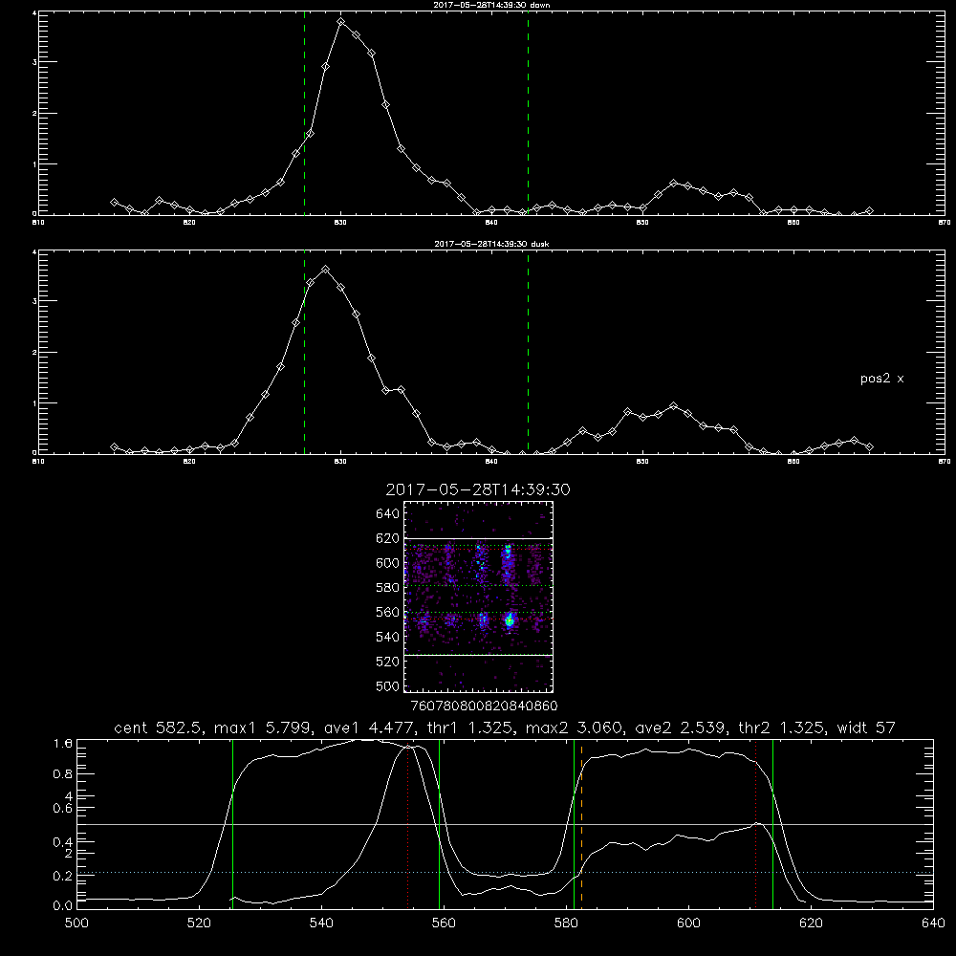Click the brightest spot in the spectral image
This screenshot has height=956, width=956.
[510, 621]
